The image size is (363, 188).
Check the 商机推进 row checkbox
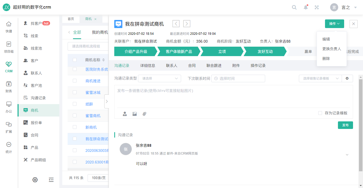click(x=75, y=81)
